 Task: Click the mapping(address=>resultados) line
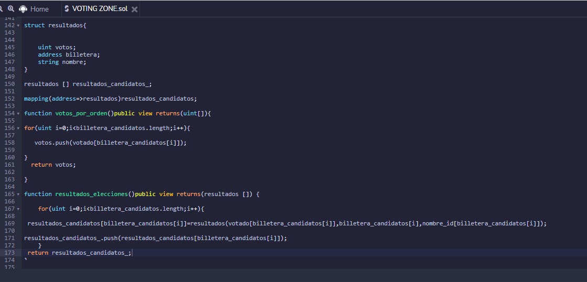111,99
